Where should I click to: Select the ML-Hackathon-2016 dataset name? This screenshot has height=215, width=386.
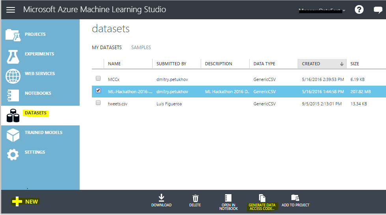tap(130, 92)
